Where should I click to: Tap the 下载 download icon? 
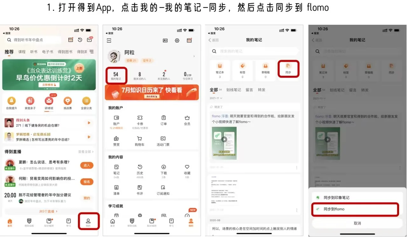coord(163,169)
